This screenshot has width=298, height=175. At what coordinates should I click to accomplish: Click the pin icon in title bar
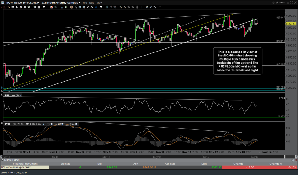click(281, 3)
